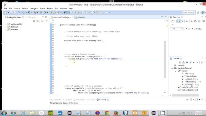Click the Windows Start button
Screen dimensions: 206x116
click(x=4, y=113)
